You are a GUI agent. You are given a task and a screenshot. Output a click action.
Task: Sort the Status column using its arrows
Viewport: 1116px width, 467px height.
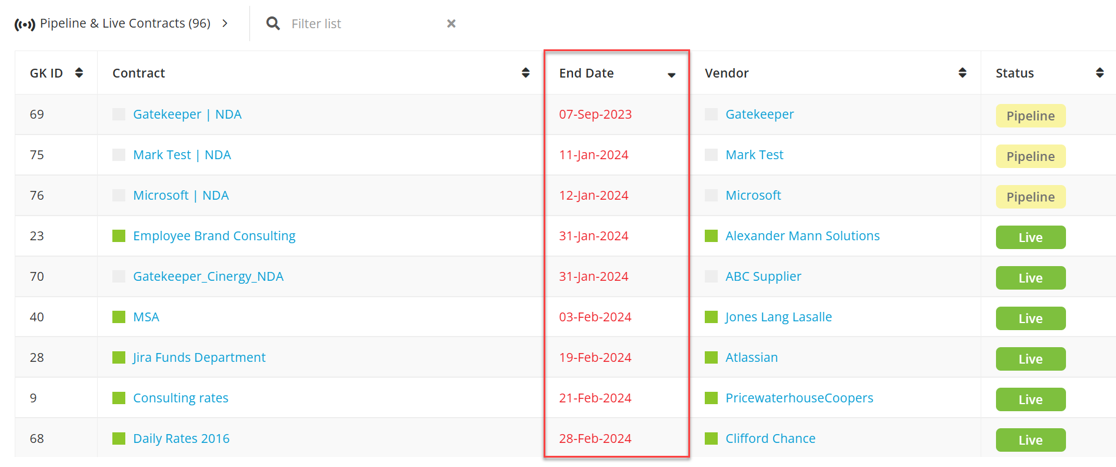[1100, 73]
